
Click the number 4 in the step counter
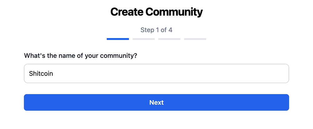(170, 30)
